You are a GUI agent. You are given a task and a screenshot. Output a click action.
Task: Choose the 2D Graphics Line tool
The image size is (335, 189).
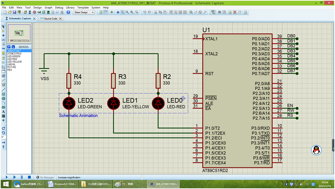click(x=4, y=90)
